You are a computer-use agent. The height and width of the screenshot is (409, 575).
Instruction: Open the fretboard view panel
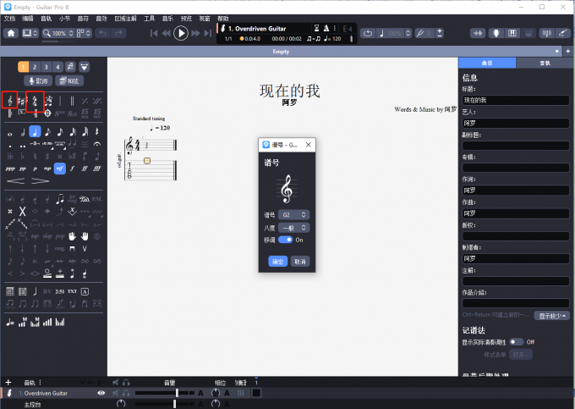coord(496,33)
